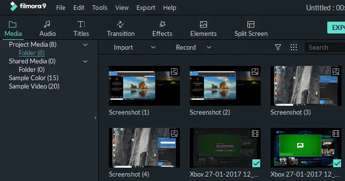
Task: Switch to the Titles tab
Action: 81,29
